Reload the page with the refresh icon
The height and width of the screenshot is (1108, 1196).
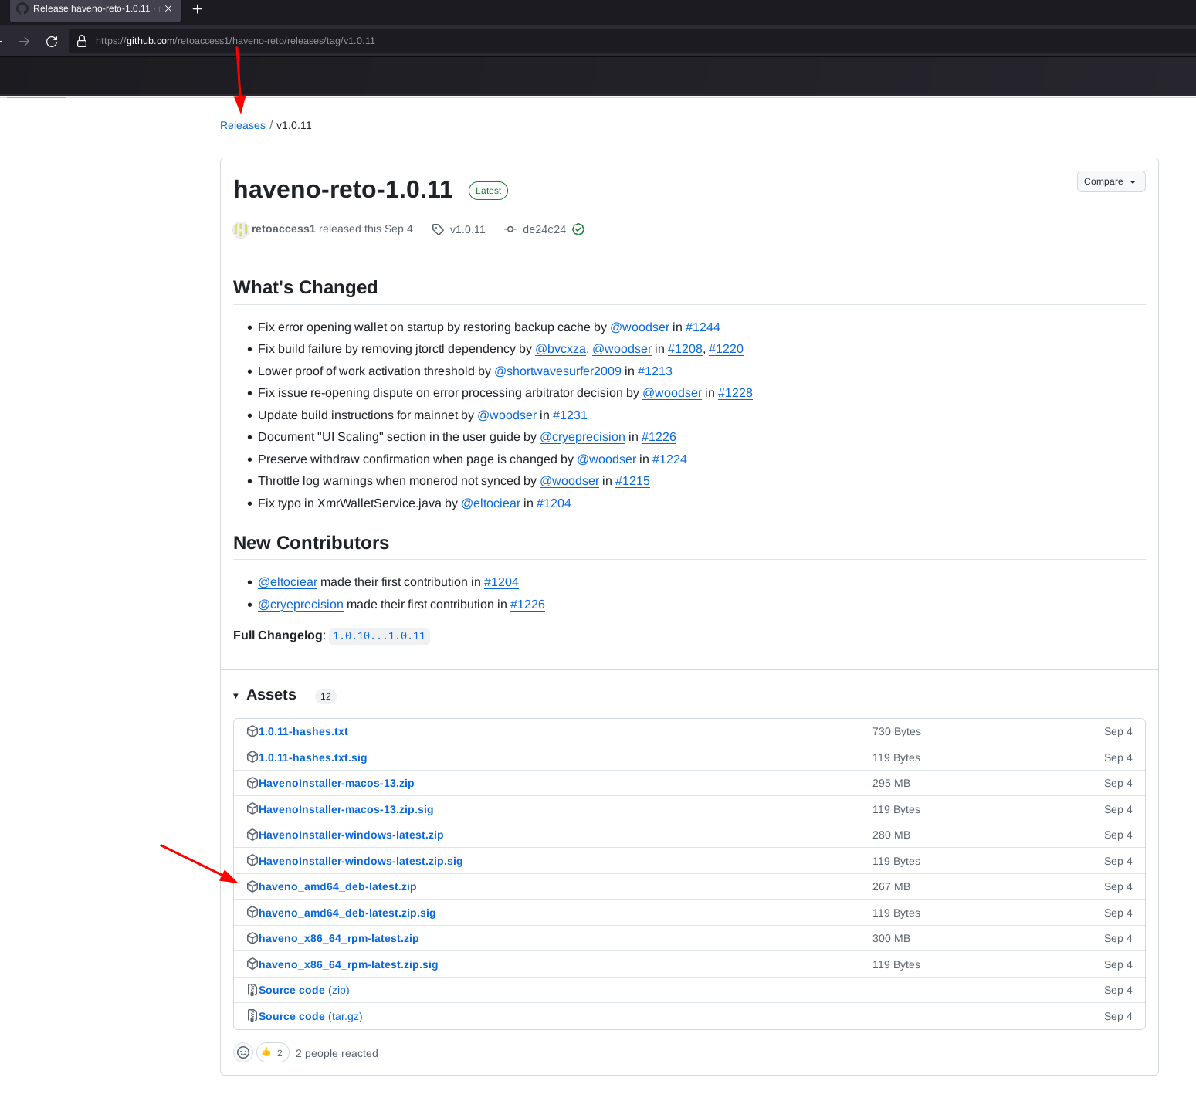(x=52, y=42)
